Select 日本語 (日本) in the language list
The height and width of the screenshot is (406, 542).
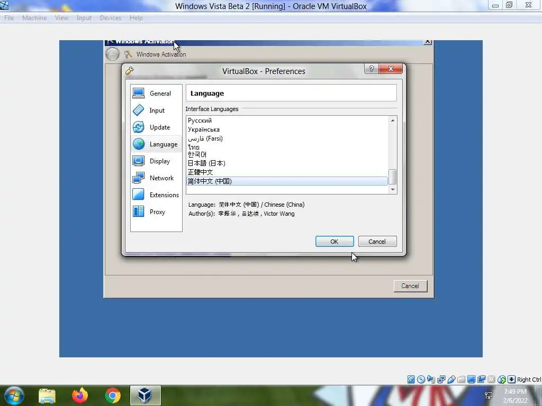pos(287,163)
